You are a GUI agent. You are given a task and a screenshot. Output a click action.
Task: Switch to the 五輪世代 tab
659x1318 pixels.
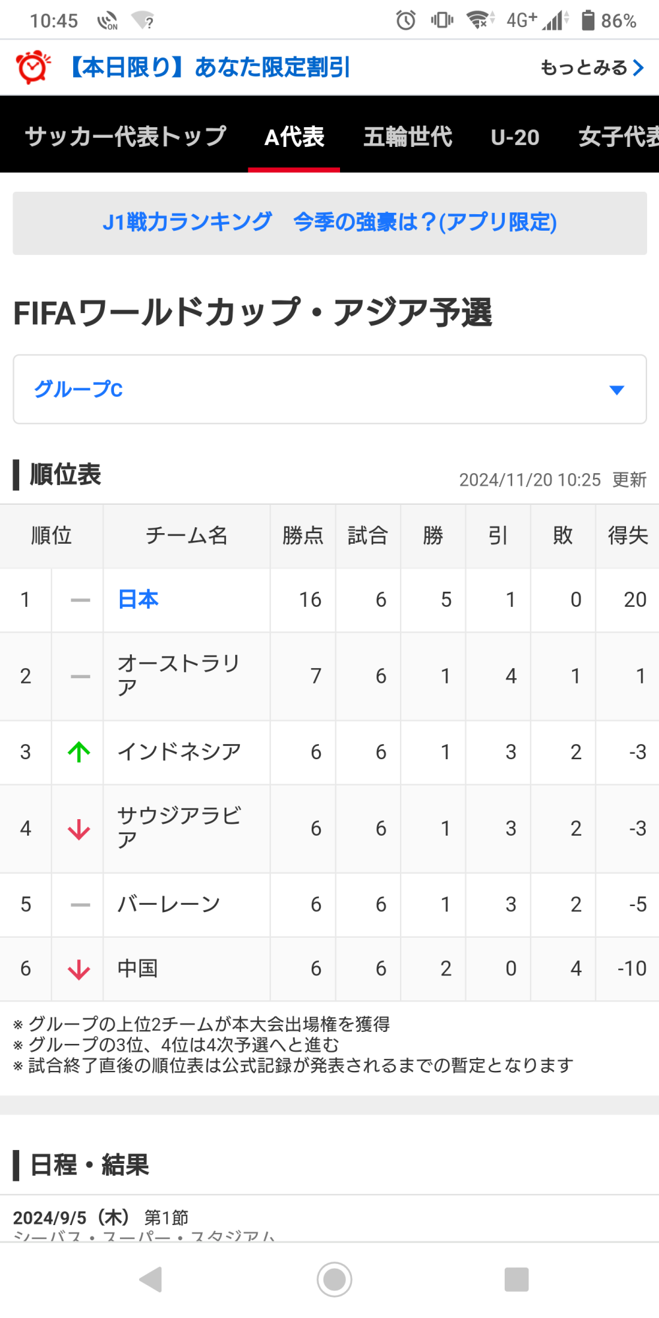pos(408,137)
